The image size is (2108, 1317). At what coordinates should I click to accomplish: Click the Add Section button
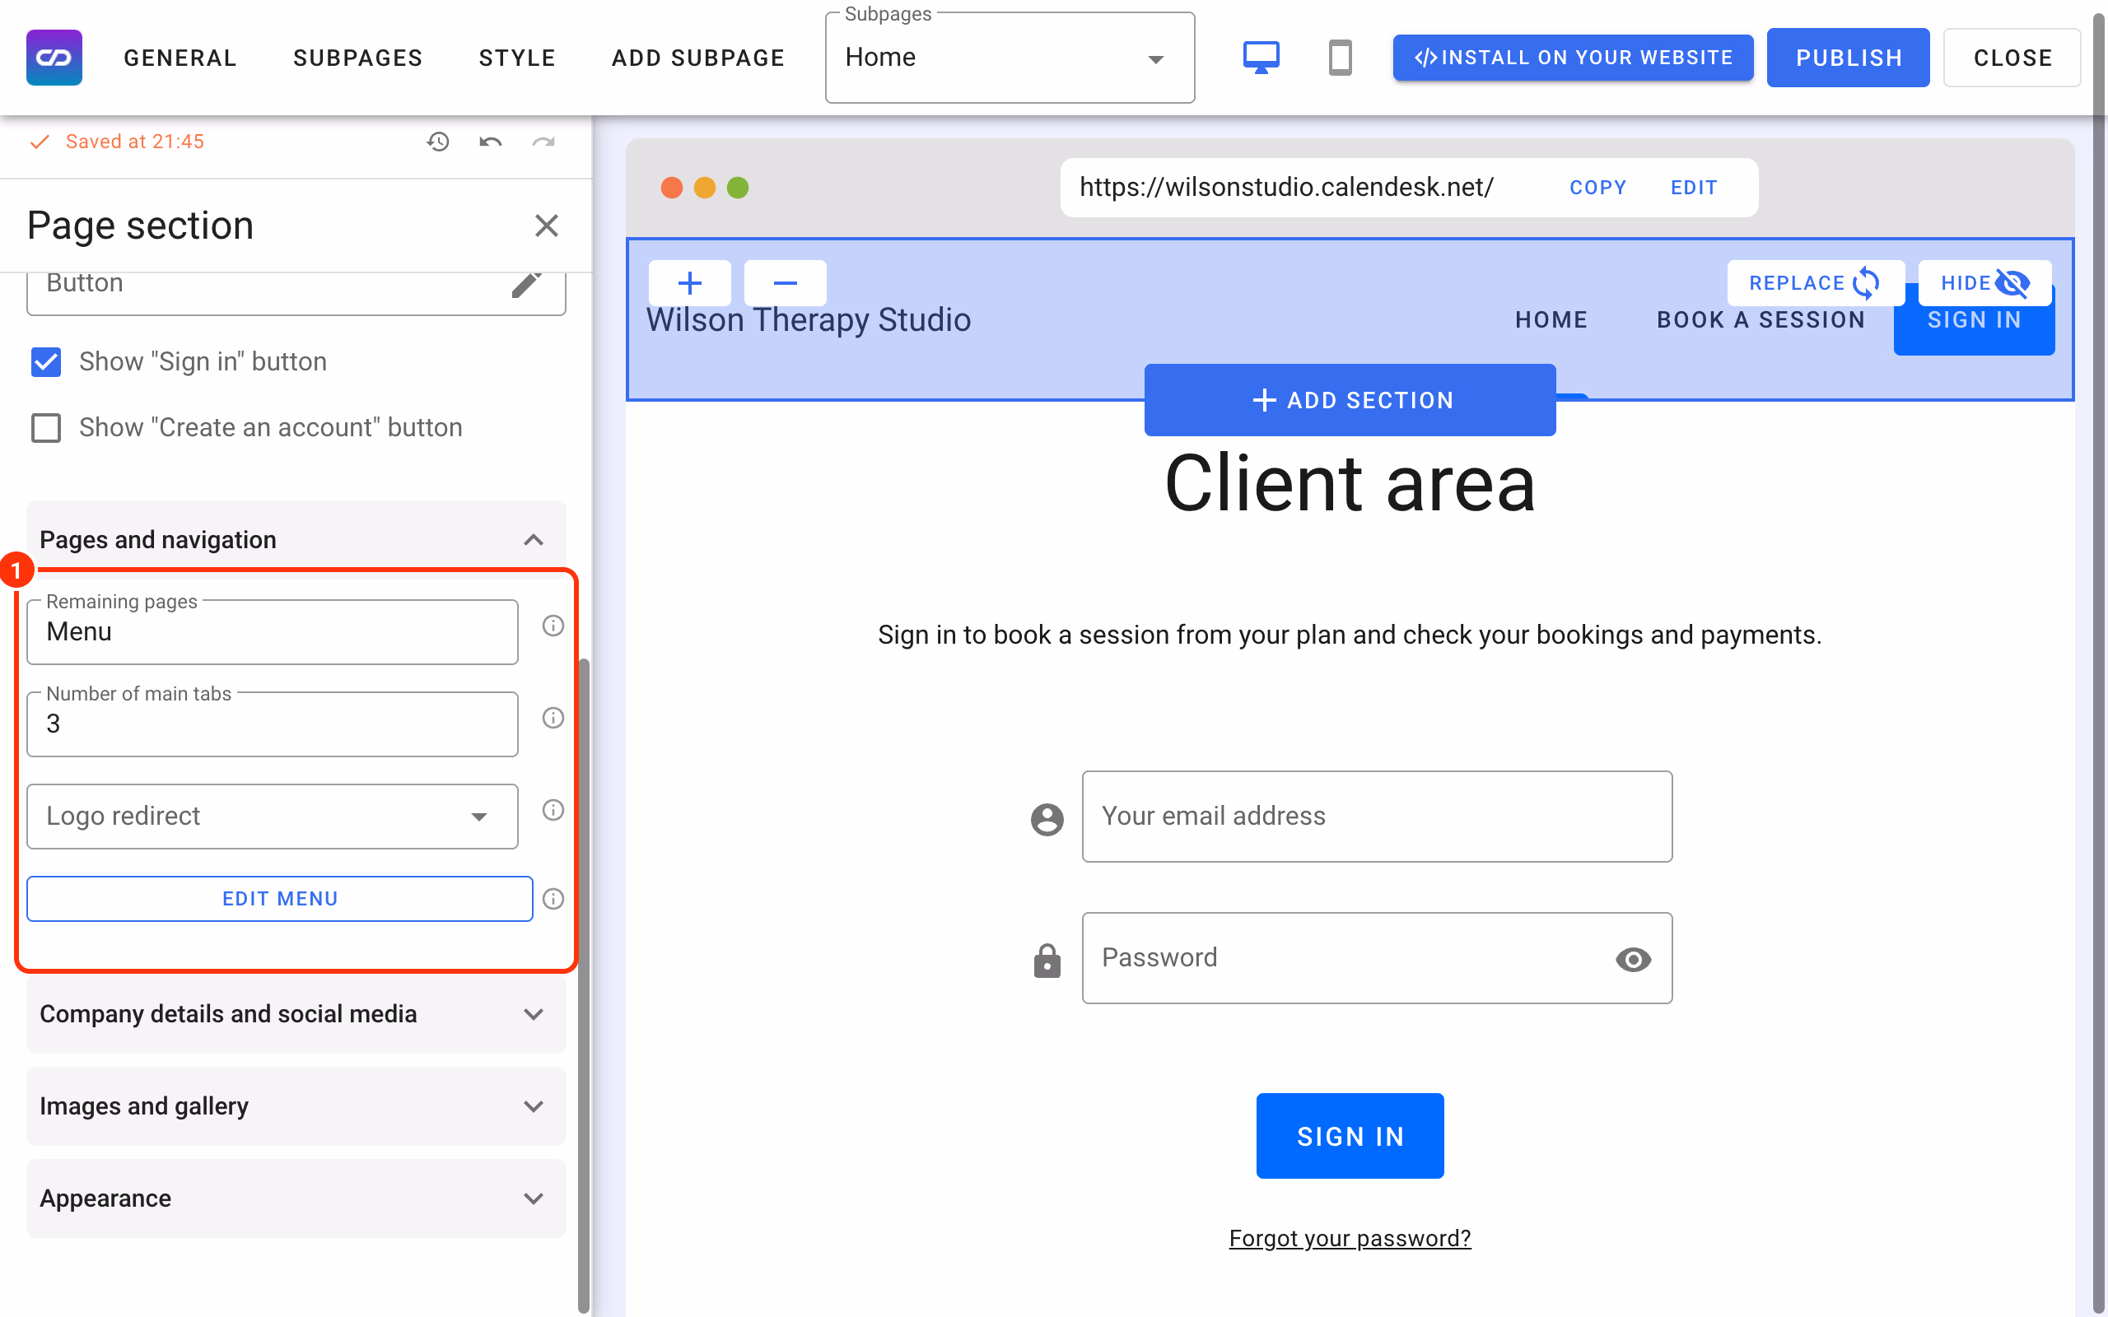tap(1350, 400)
